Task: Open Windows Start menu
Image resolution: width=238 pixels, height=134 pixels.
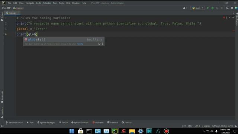Action: [x=72, y=131]
